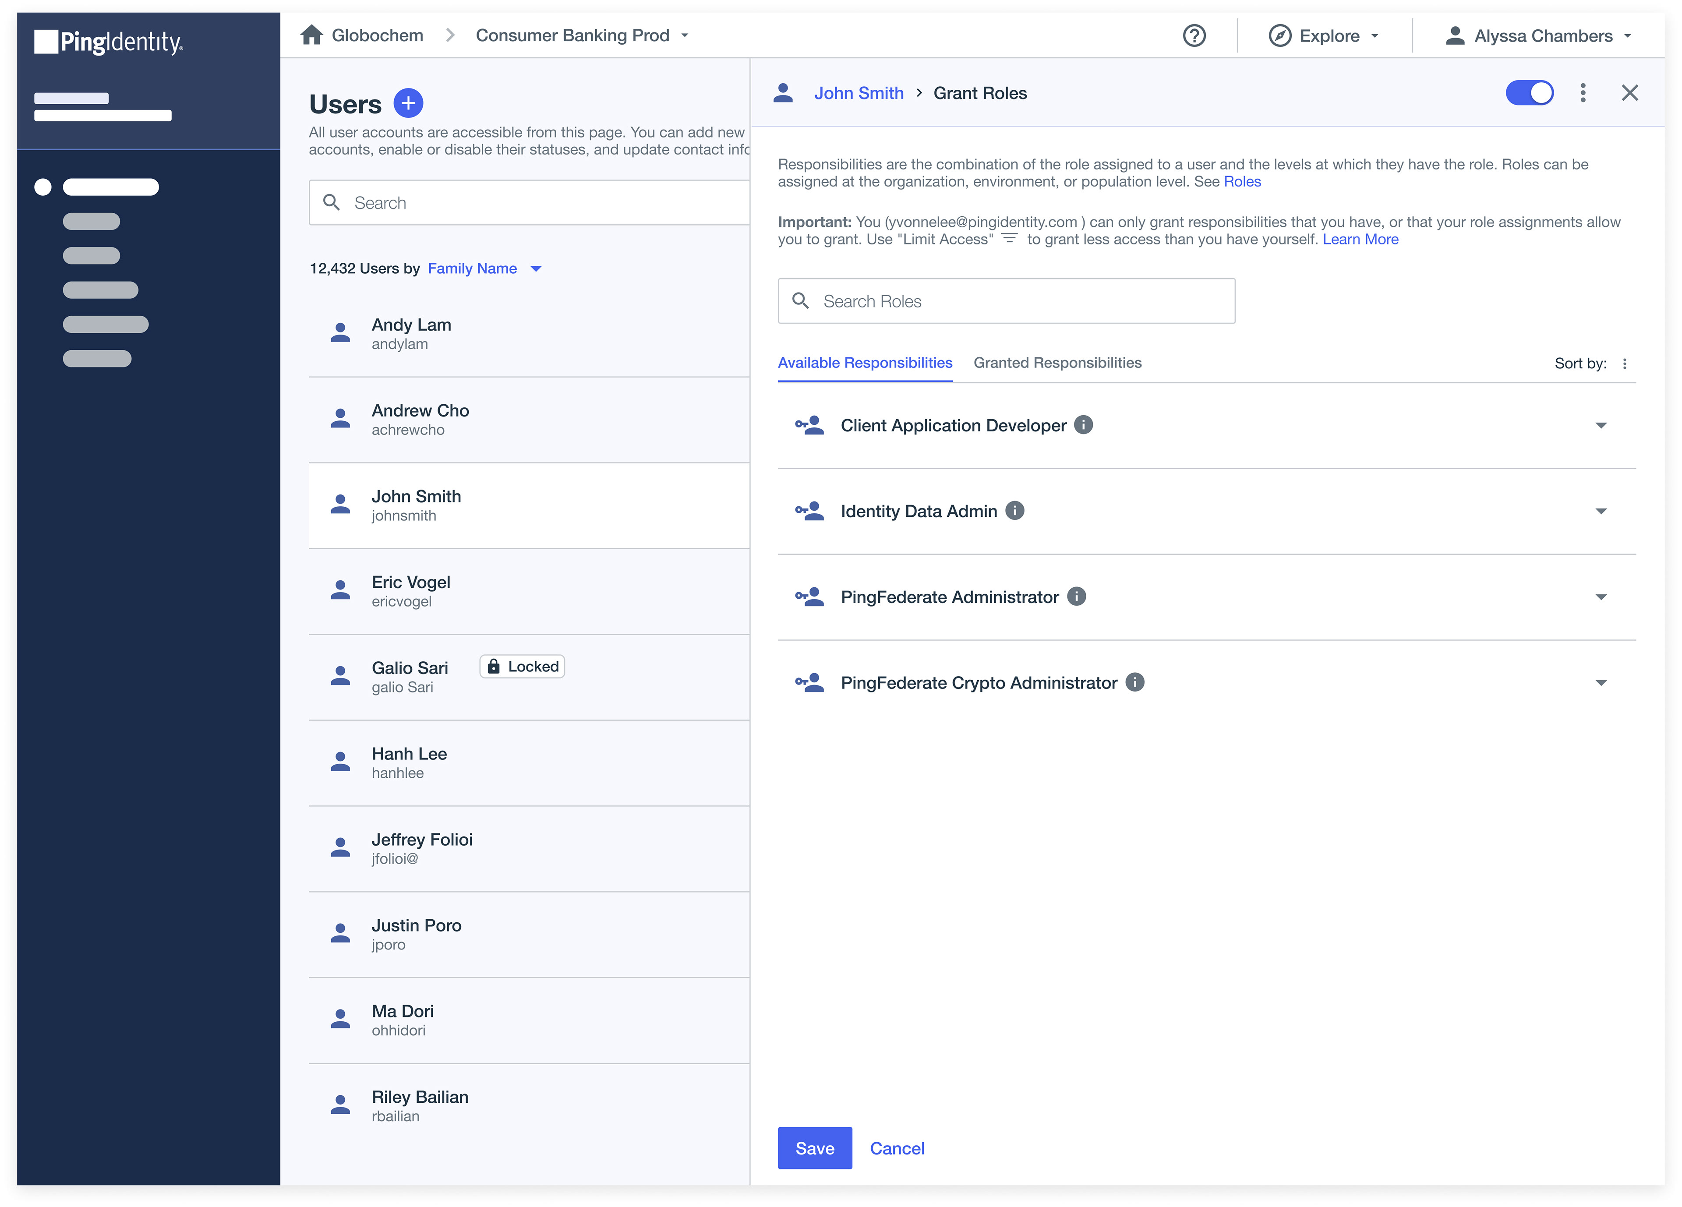
Task: Open the Family Name sort dropdown
Action: 484,268
